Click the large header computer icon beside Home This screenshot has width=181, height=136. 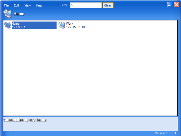tap(8, 14)
